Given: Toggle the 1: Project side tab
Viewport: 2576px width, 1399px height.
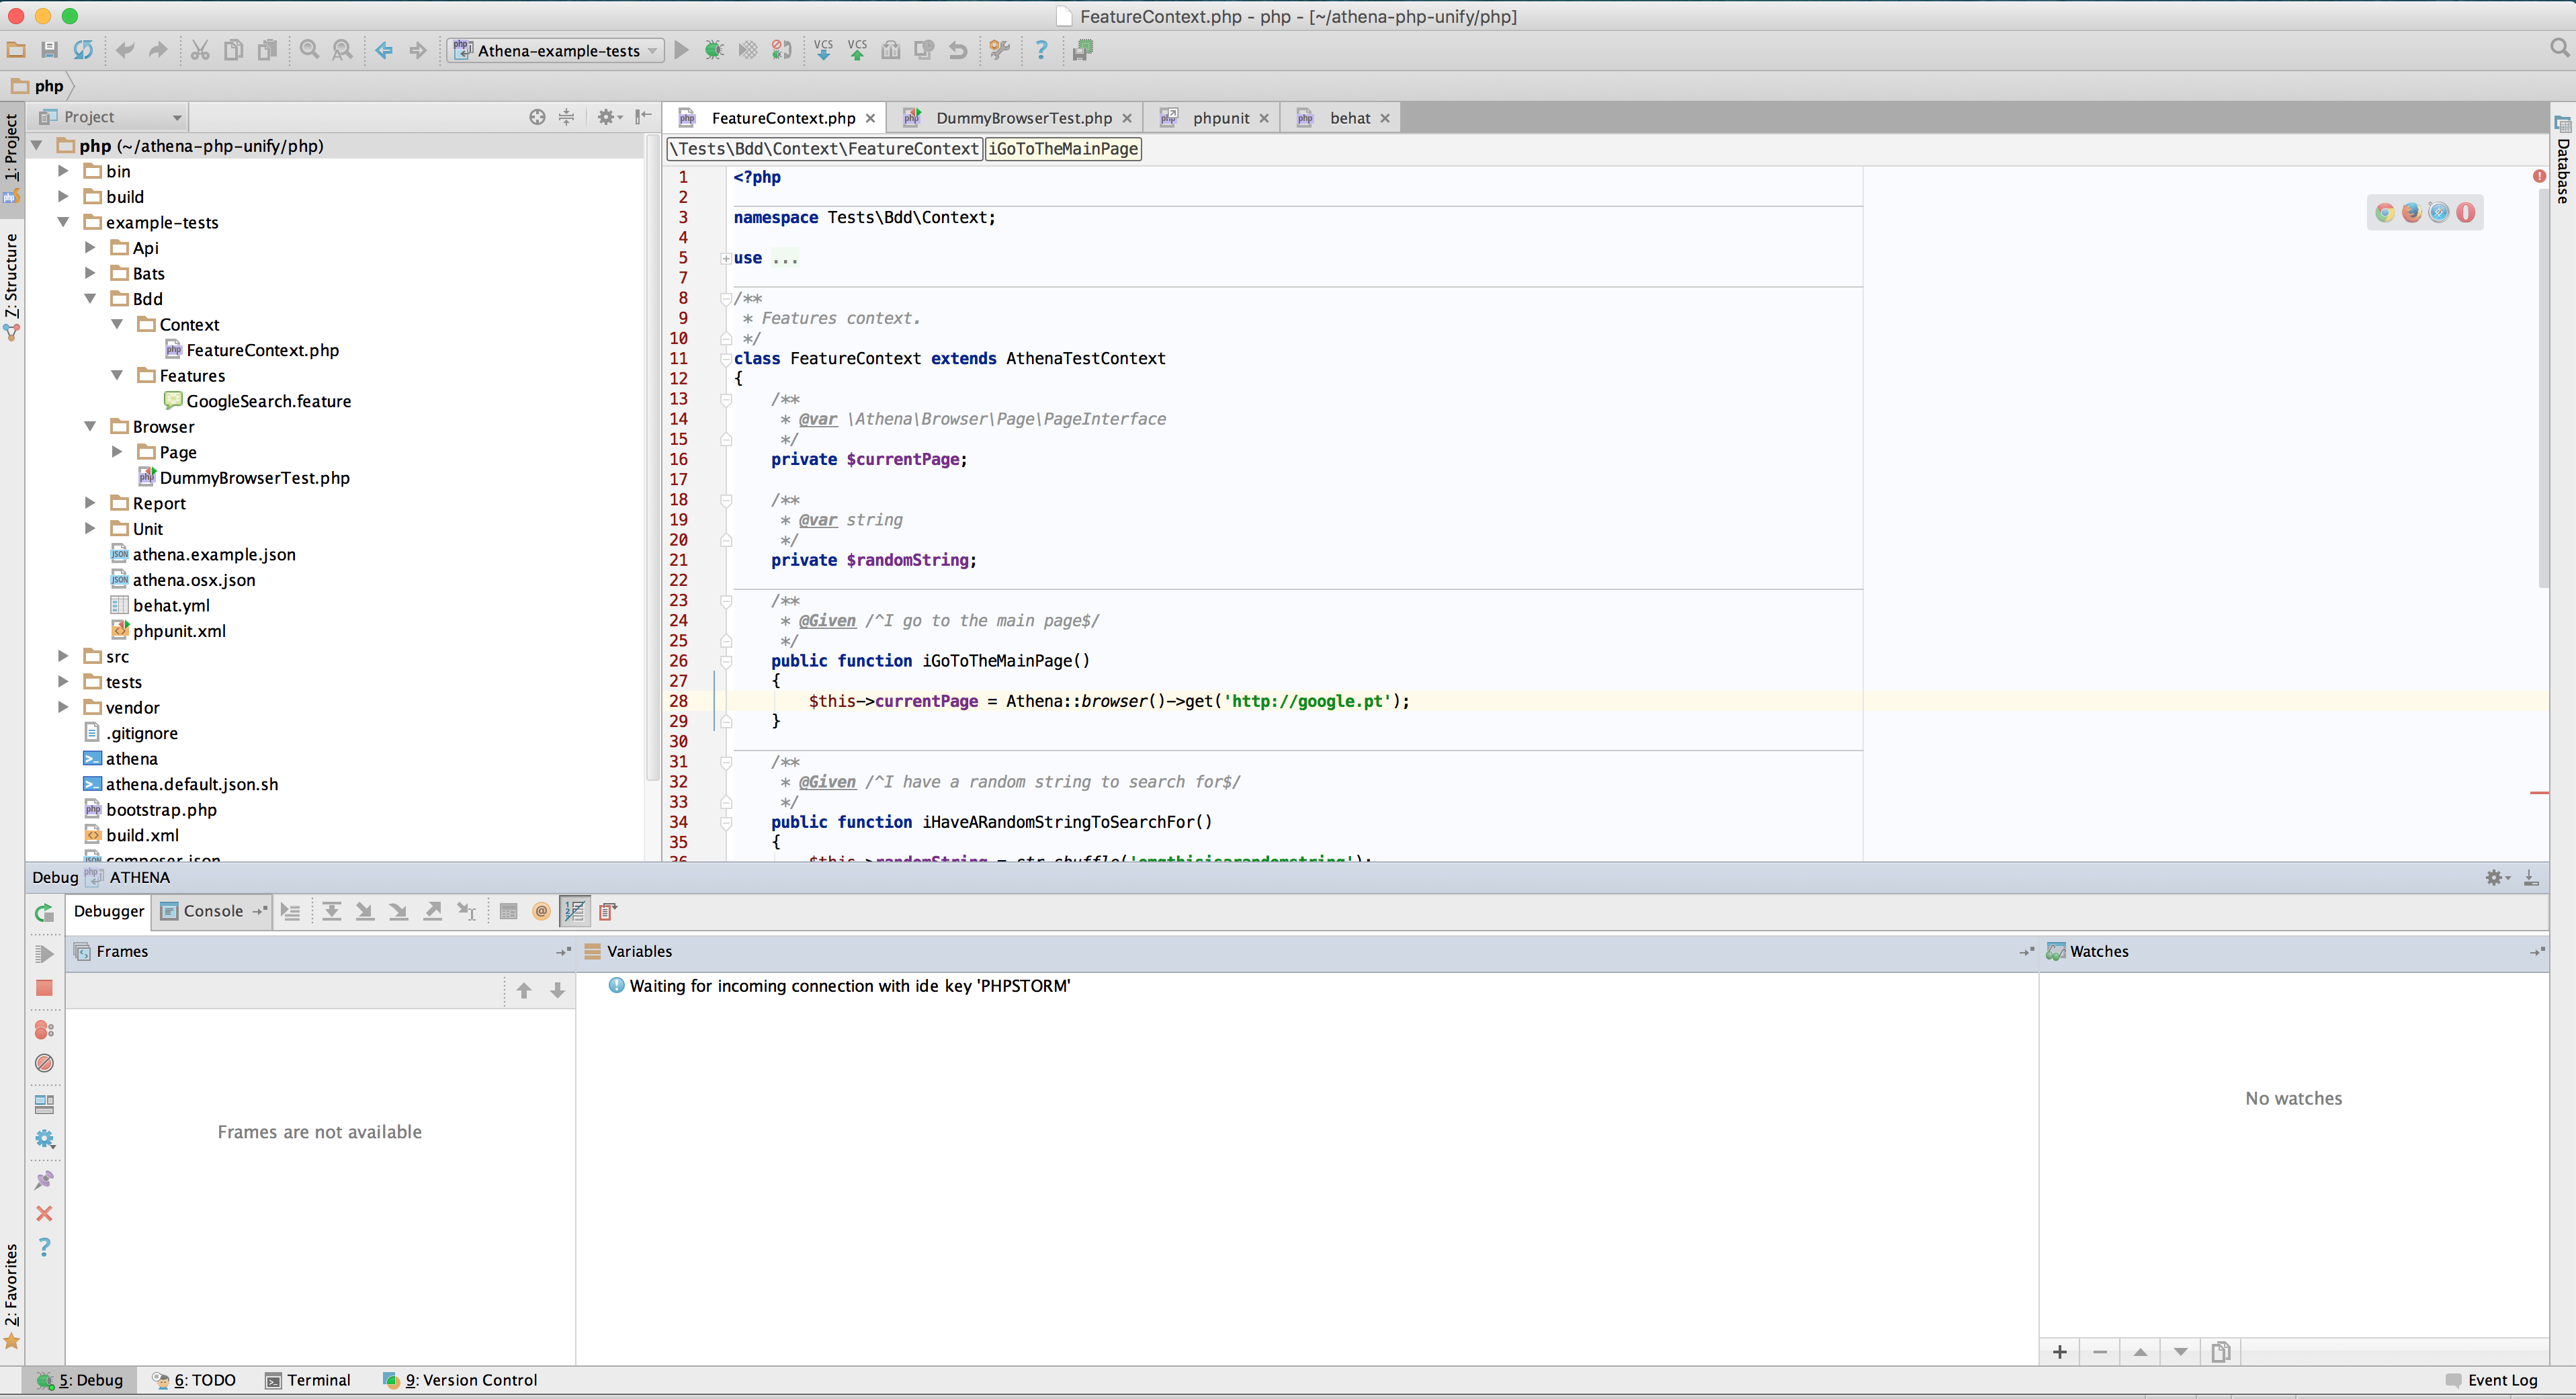Looking at the screenshot, I should tap(12, 158).
